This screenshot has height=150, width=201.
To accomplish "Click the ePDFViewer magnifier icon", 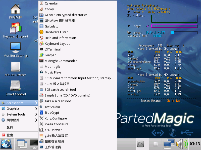I will 41,130.
